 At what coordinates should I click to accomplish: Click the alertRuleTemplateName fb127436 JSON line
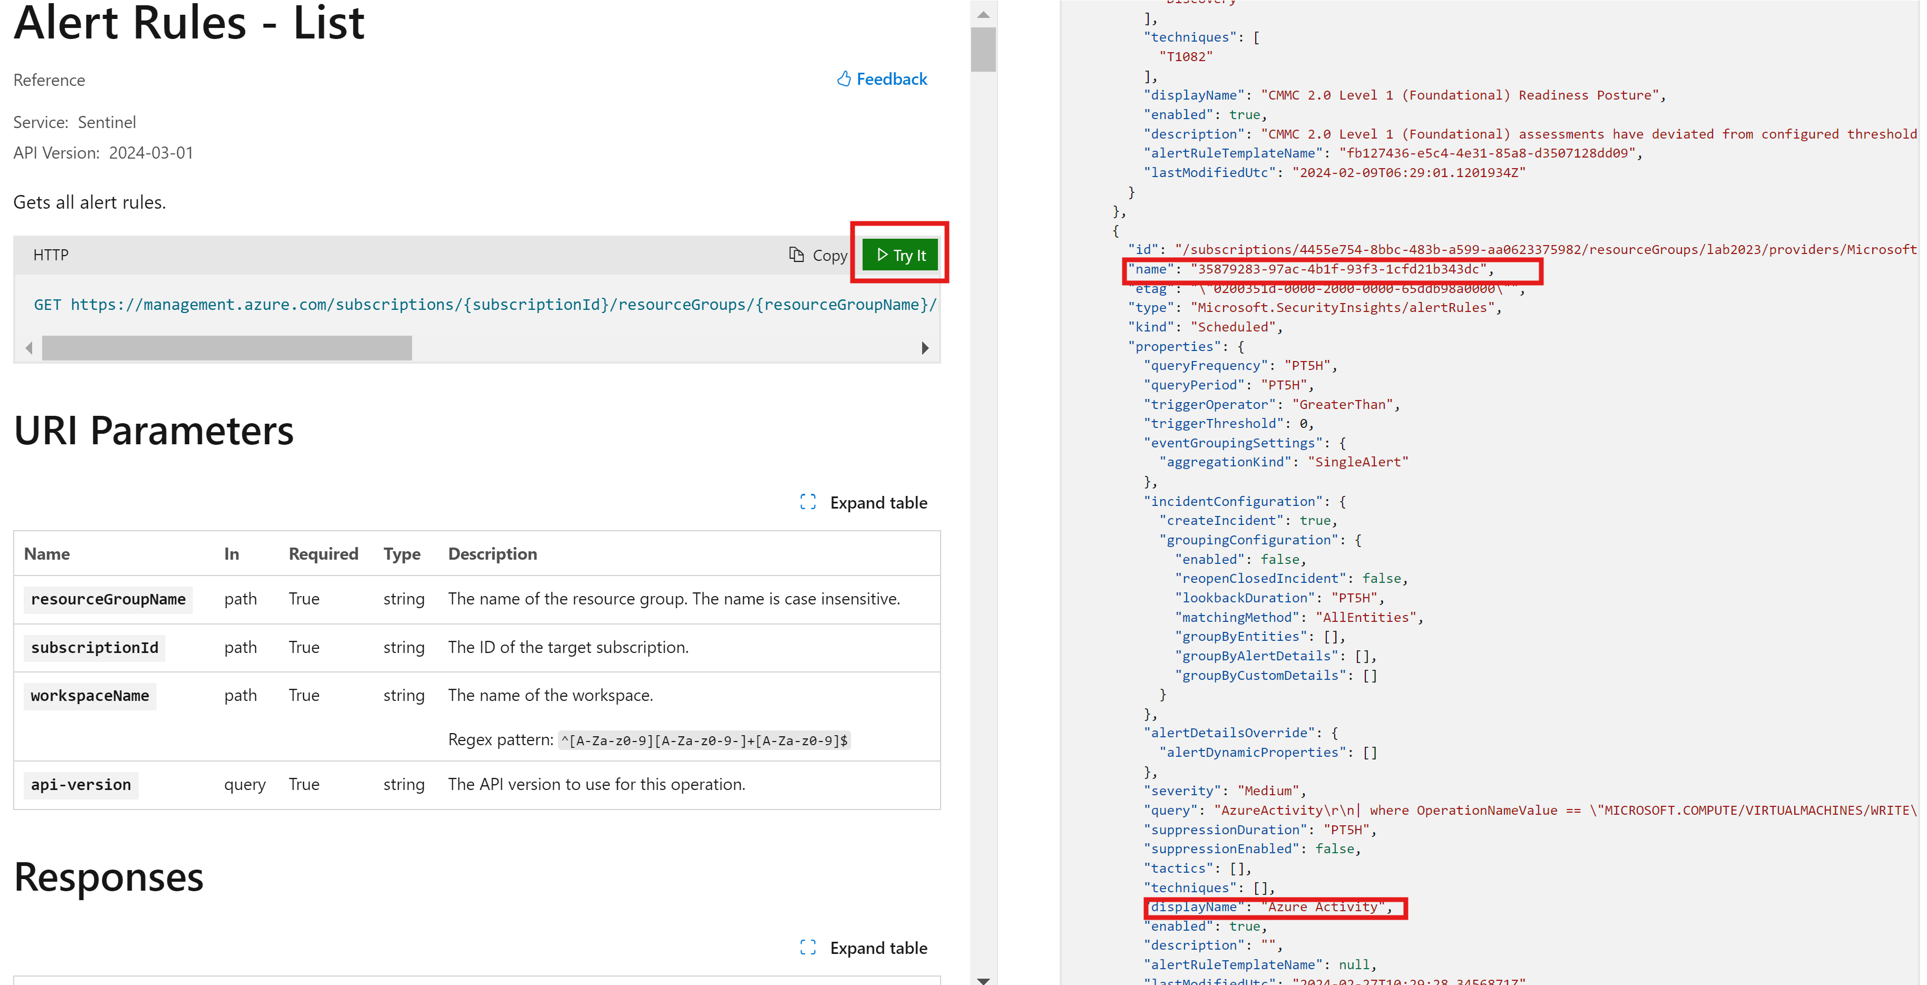[x=1393, y=153]
